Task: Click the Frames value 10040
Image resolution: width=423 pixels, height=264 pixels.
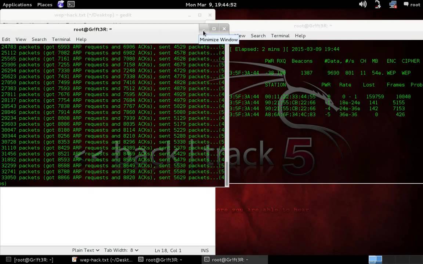Action: point(403,96)
